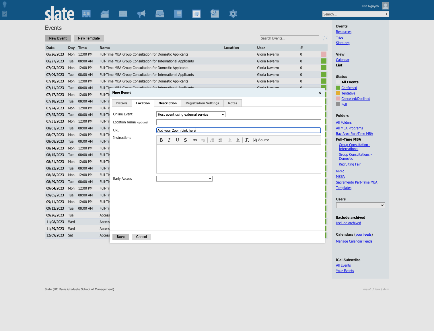Click the green status swatch for 06/27/2023 event

[324, 61]
